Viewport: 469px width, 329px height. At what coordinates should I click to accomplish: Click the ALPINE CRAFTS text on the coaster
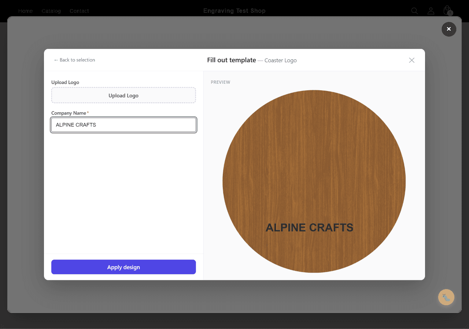[310, 227]
